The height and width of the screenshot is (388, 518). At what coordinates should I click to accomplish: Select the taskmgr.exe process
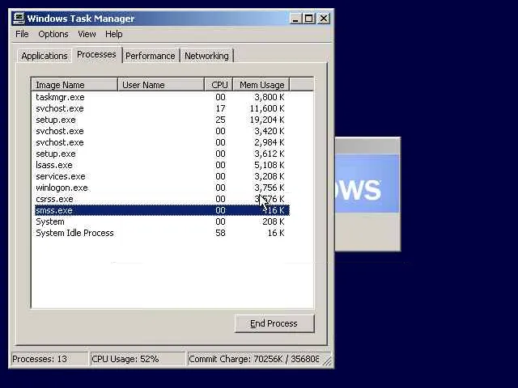tap(162, 97)
